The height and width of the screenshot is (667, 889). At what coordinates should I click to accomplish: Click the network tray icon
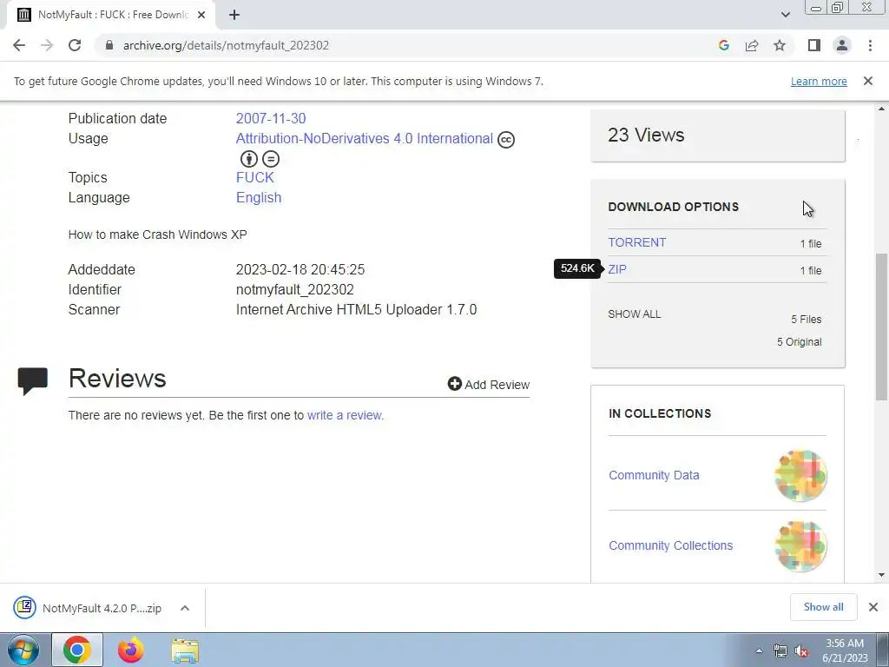click(780, 650)
